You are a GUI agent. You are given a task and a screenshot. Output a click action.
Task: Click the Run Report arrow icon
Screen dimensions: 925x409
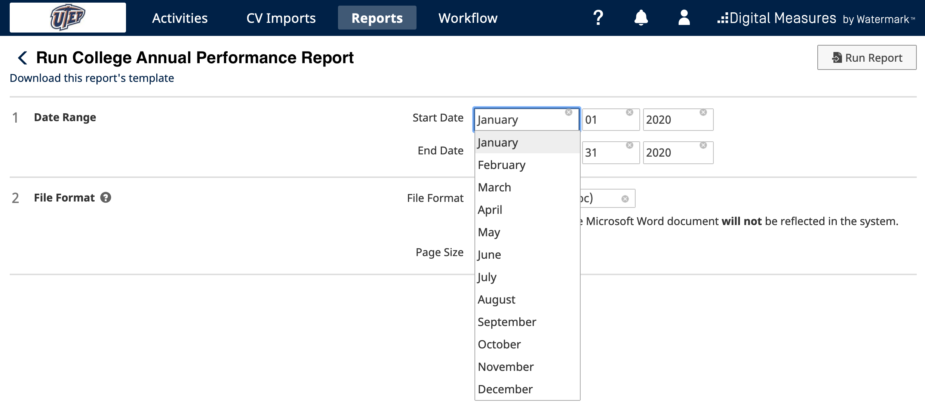(838, 58)
